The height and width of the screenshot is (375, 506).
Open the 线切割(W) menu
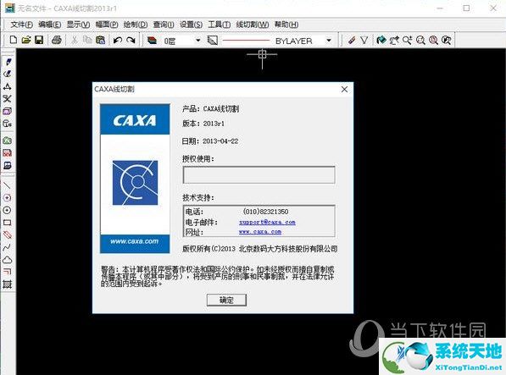point(253,25)
